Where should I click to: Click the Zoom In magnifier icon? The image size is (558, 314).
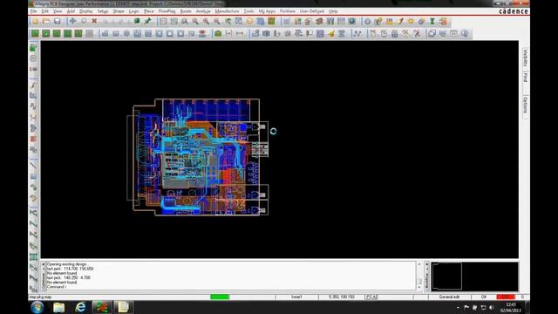coord(206,21)
